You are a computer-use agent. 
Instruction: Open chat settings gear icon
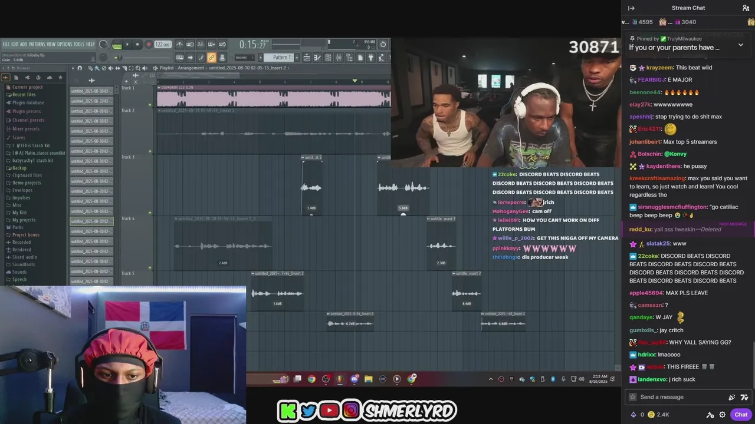click(722, 415)
